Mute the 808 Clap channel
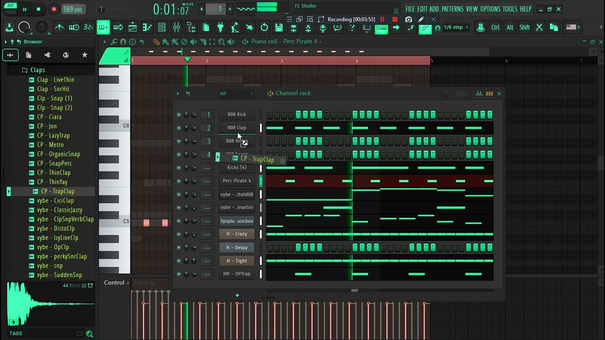Viewport: 605px width, 340px height. [x=179, y=128]
